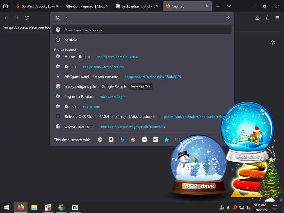Search this time with Bing
This screenshot has height=213, width=284.
pos(122,140)
